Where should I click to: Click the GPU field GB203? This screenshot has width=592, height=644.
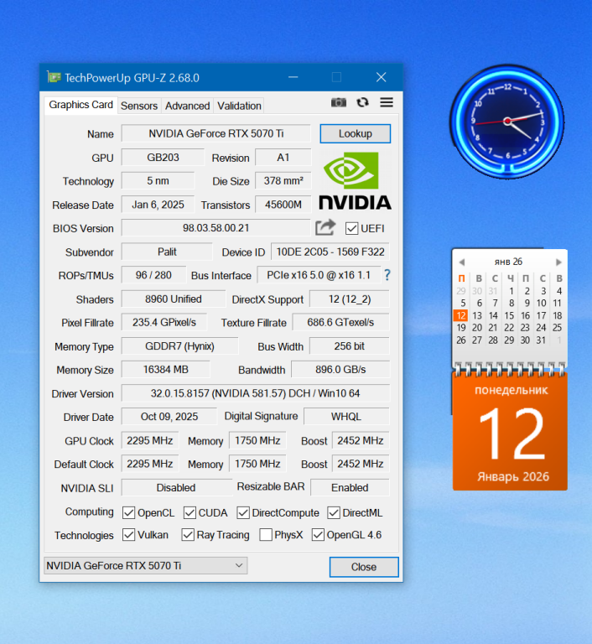click(x=164, y=158)
